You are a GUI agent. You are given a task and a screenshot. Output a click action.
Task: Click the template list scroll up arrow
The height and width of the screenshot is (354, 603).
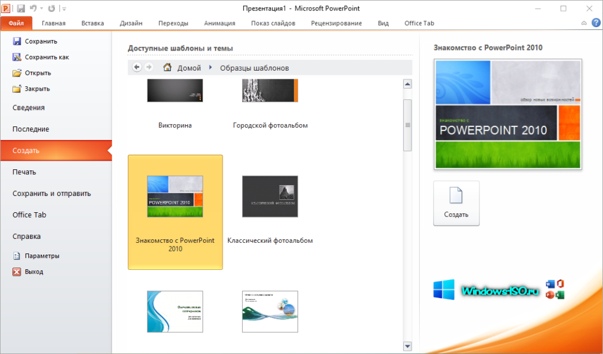[x=407, y=84]
